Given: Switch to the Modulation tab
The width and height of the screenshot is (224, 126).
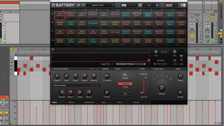Looking at the screenshot, I should tap(89, 102).
